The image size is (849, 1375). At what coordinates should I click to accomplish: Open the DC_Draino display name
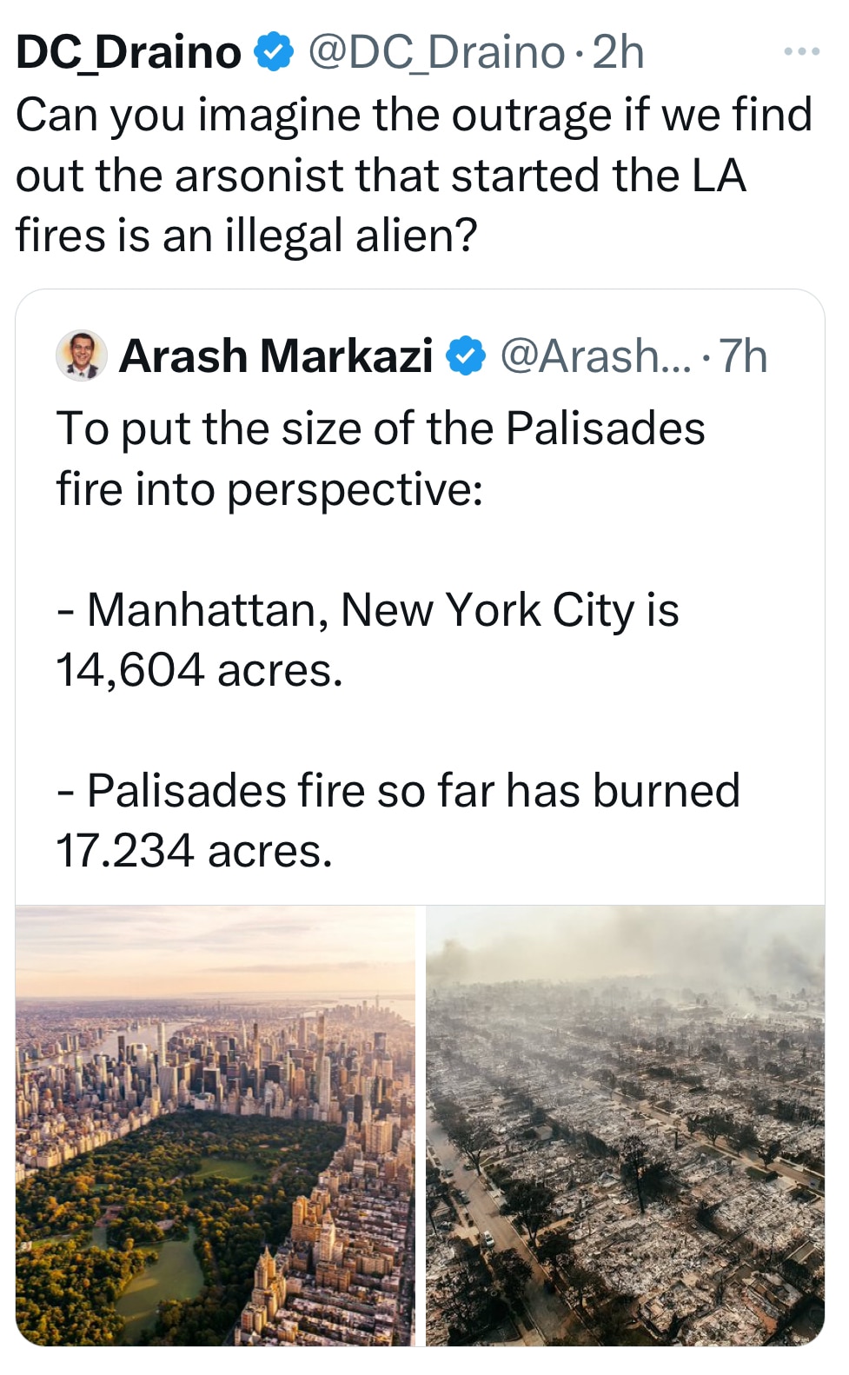click(129, 52)
